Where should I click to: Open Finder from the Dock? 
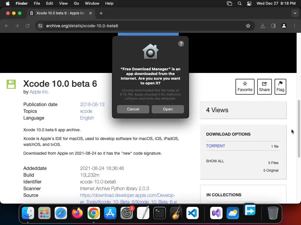click(28, 213)
